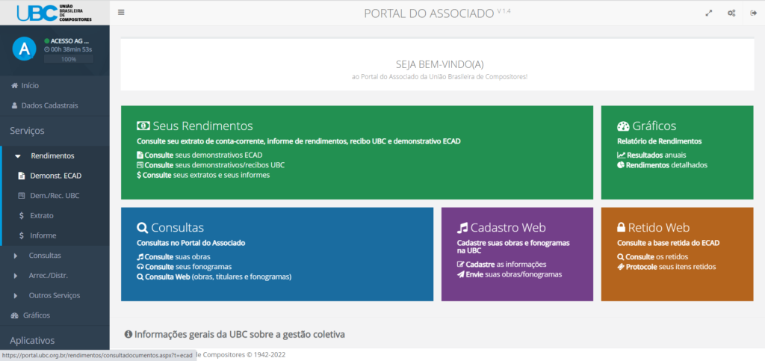This screenshot has height=361, width=765.
Task: Click document icon beside Demonst. ECAD
Action: tap(21, 176)
